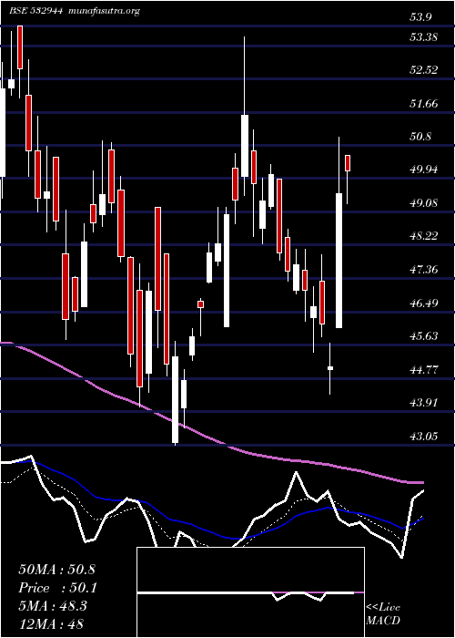Click the 47.36 price axis label

pyautogui.click(x=424, y=270)
